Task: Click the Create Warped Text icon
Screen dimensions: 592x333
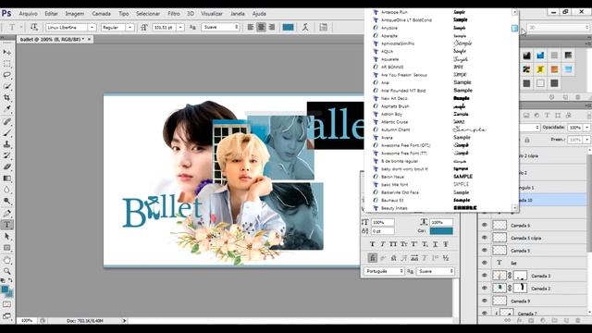Action: 305,27
